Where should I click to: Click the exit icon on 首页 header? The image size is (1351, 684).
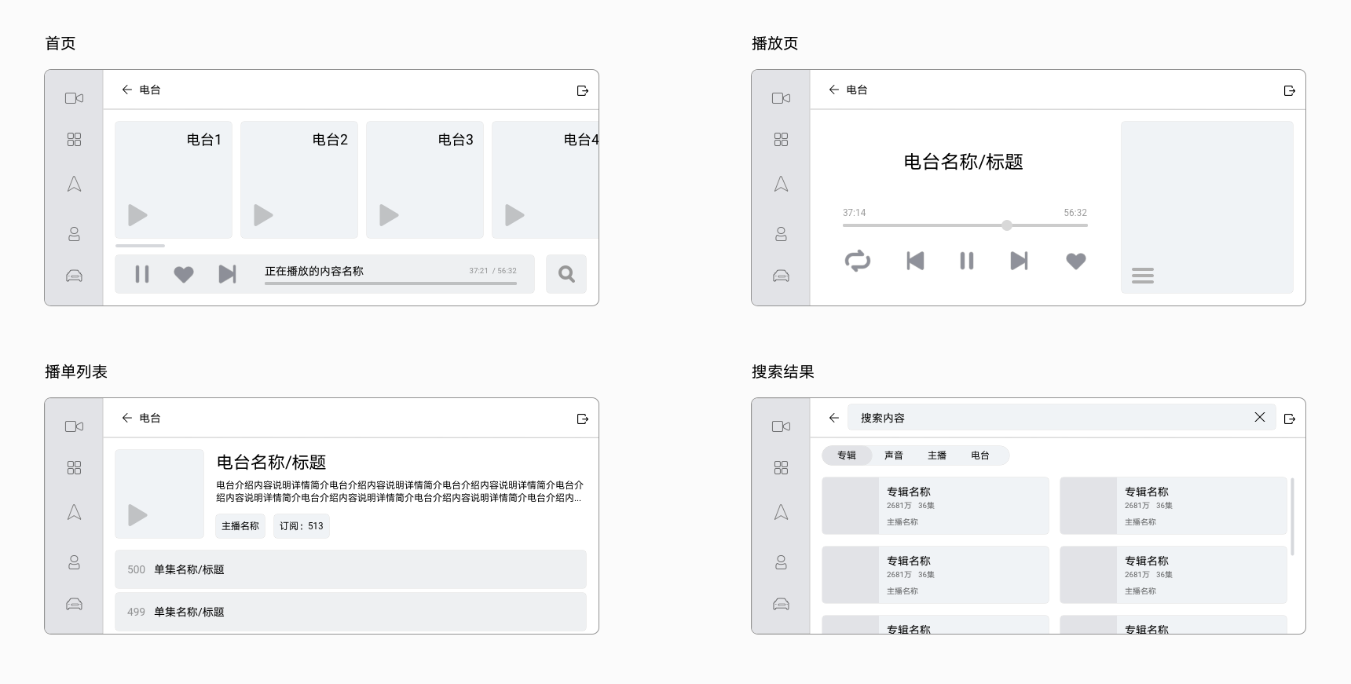click(x=583, y=90)
